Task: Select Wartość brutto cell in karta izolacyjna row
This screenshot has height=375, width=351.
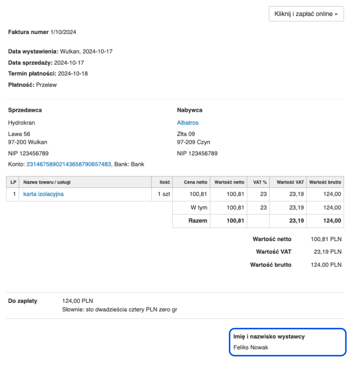Action: [325, 194]
